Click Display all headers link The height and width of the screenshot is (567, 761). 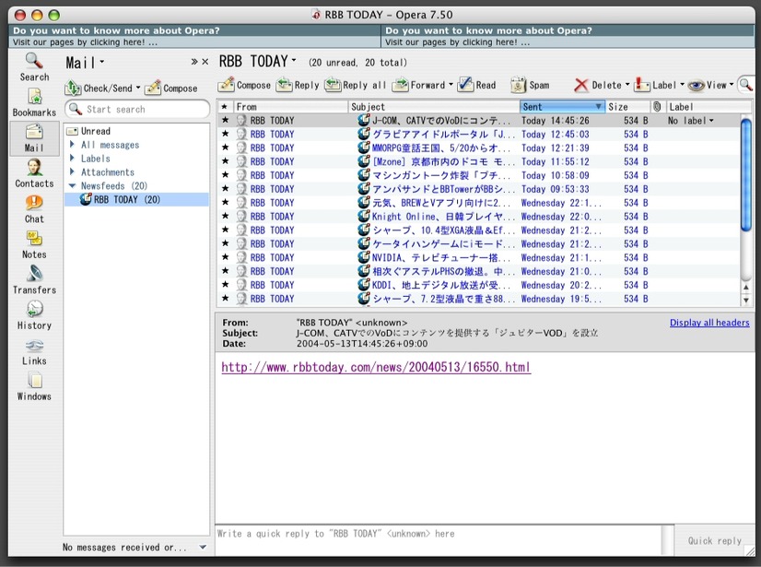tap(709, 323)
